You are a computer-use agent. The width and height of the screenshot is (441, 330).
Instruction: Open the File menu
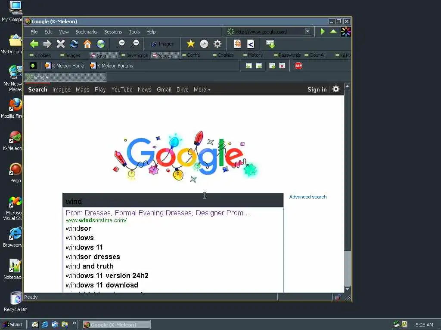coord(34,32)
